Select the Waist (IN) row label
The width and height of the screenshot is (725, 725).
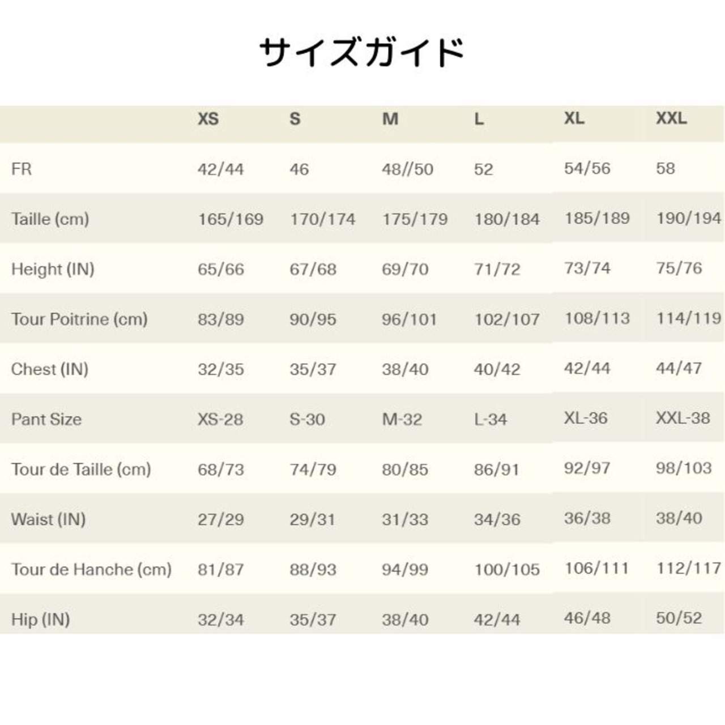48,519
